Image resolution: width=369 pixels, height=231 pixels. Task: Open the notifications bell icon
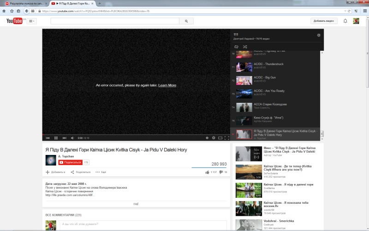(345, 21)
